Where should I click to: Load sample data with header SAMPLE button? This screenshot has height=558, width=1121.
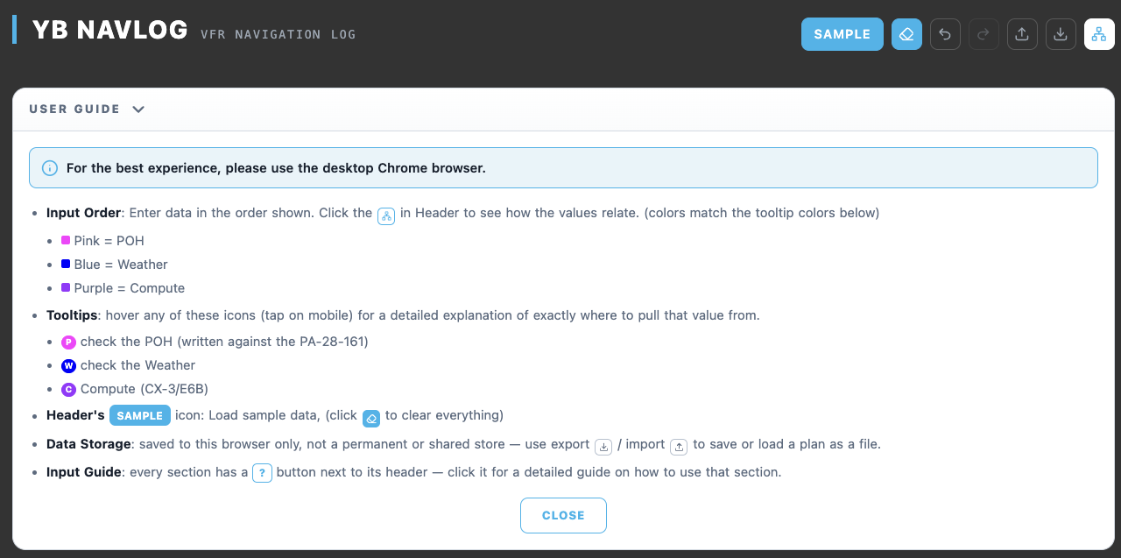pos(843,34)
